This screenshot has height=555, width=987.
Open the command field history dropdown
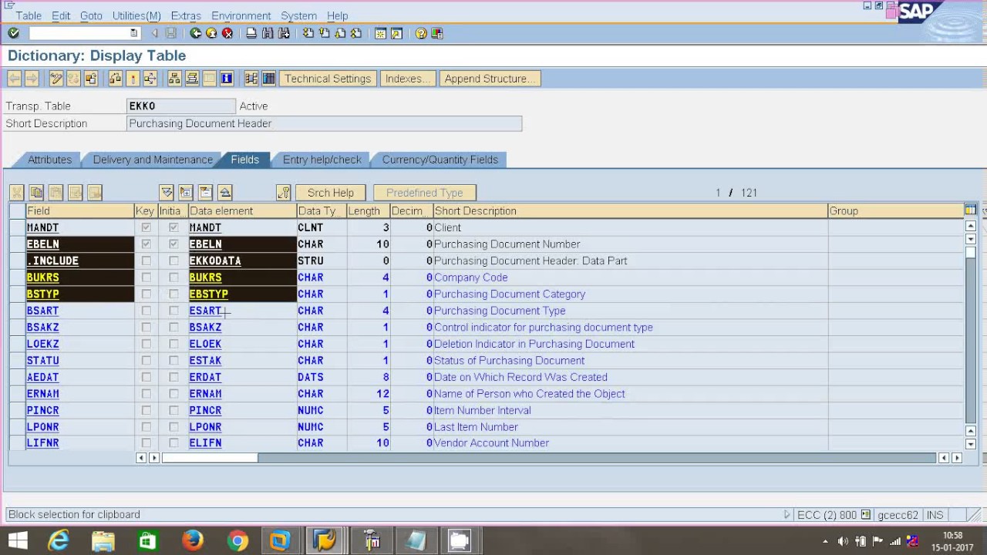coord(133,33)
